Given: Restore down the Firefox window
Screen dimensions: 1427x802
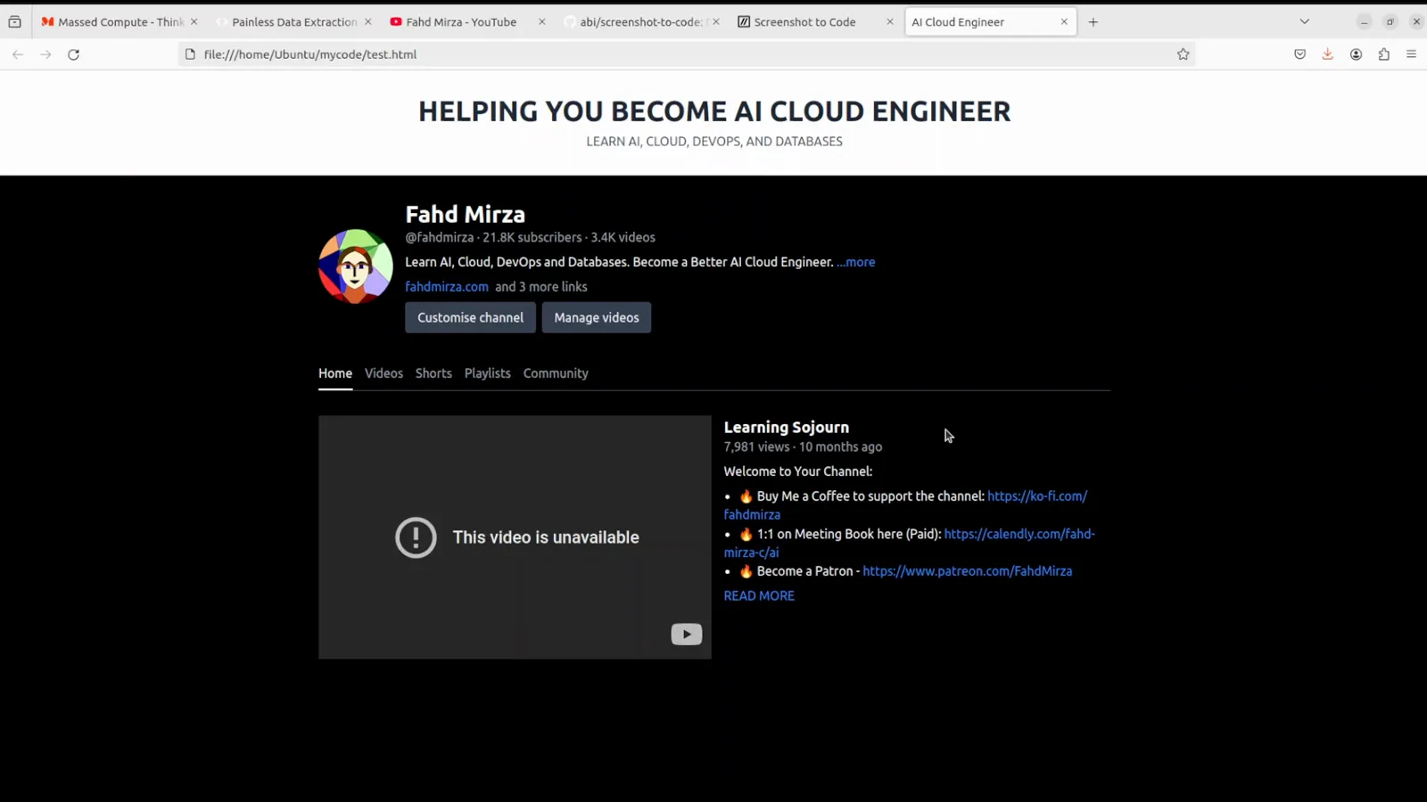Looking at the screenshot, I should tap(1390, 22).
